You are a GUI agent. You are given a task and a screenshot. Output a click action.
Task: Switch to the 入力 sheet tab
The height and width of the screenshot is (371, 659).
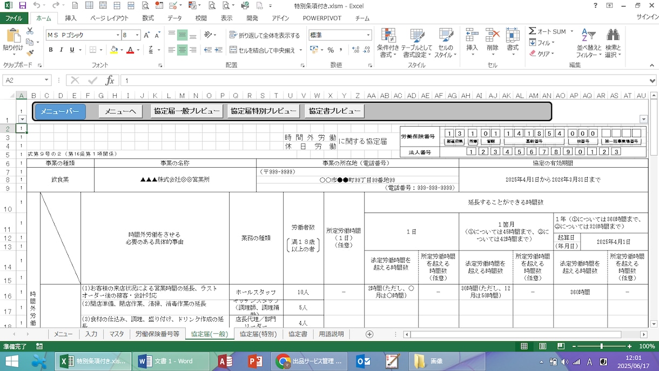tap(91, 334)
